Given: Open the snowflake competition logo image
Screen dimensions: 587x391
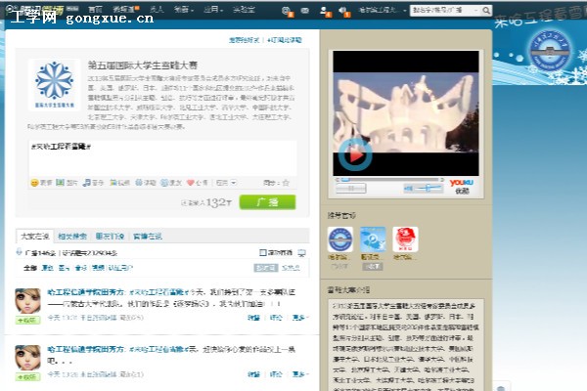Looking at the screenshot, I should tap(54, 83).
